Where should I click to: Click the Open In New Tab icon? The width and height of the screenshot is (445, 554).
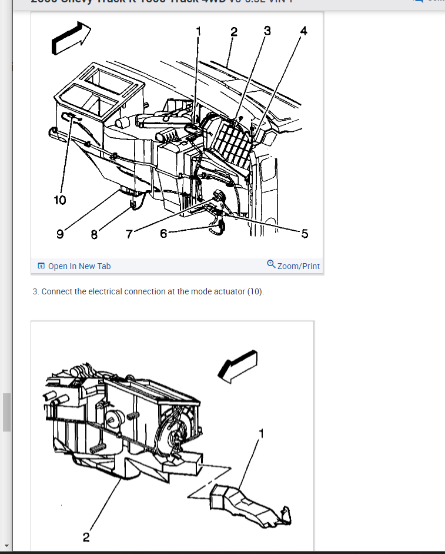41,266
